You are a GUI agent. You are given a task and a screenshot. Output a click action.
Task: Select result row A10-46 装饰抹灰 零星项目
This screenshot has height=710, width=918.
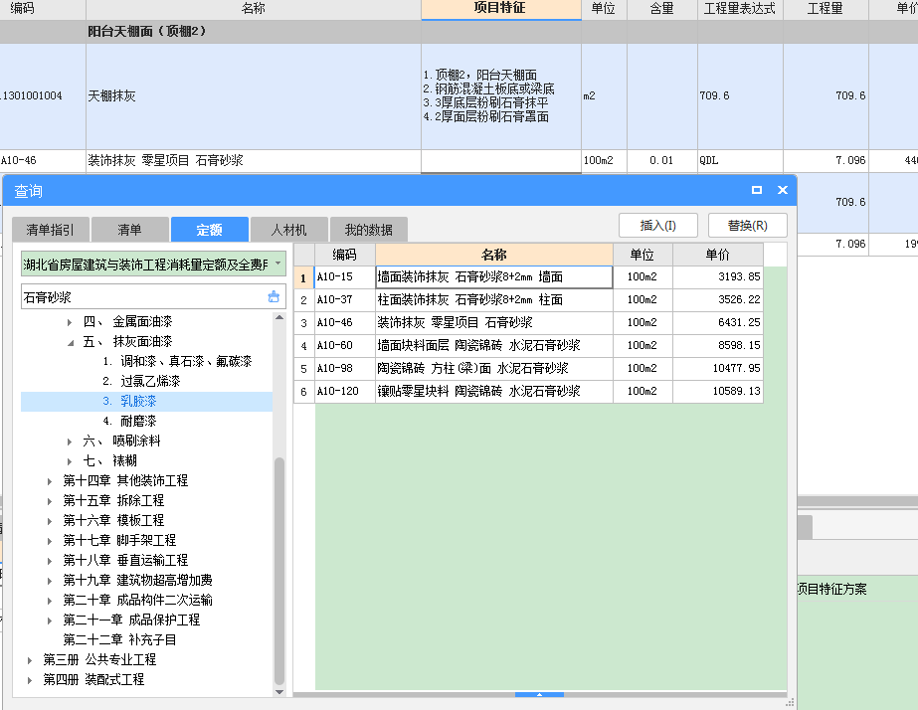point(529,322)
